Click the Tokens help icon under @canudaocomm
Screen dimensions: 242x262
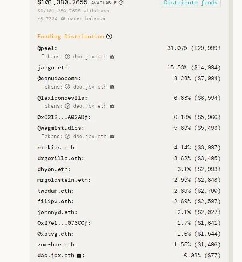click(67, 87)
